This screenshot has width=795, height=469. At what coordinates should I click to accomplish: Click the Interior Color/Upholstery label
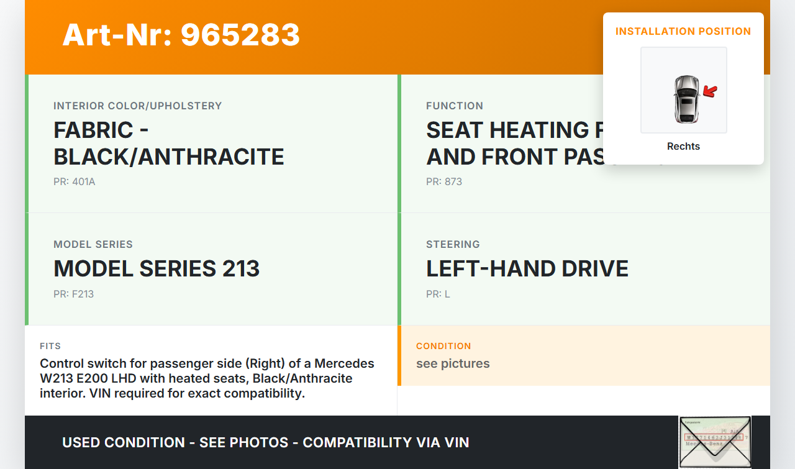pyautogui.click(x=137, y=106)
